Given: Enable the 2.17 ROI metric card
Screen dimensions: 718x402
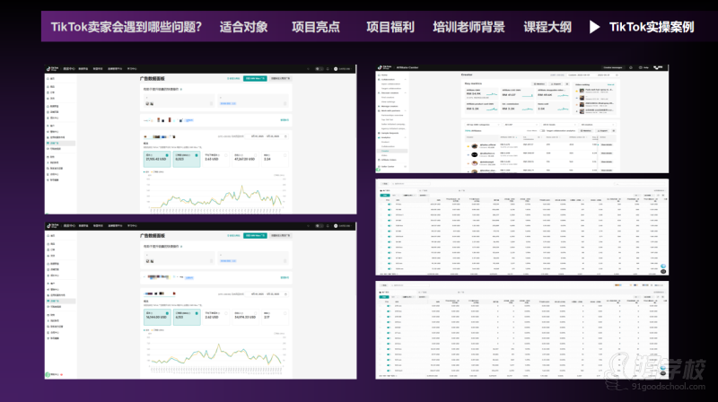Looking at the screenshot, I should (x=276, y=317).
